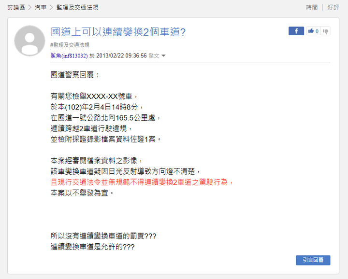Viewport: 348px width, 279px height.
Task: Give the post a thumbs down
Action: [x=326, y=31]
